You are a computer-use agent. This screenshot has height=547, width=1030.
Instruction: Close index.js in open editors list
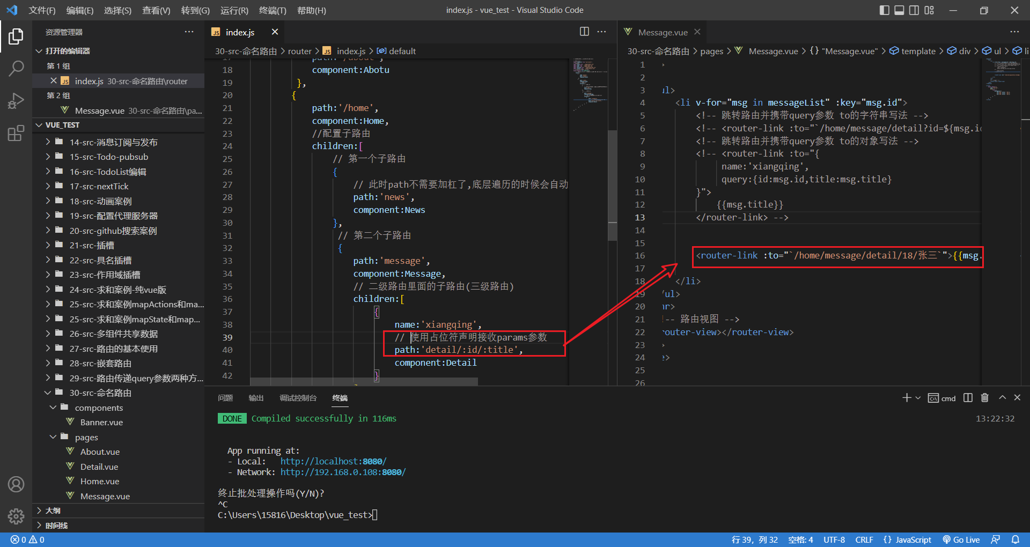tap(53, 80)
